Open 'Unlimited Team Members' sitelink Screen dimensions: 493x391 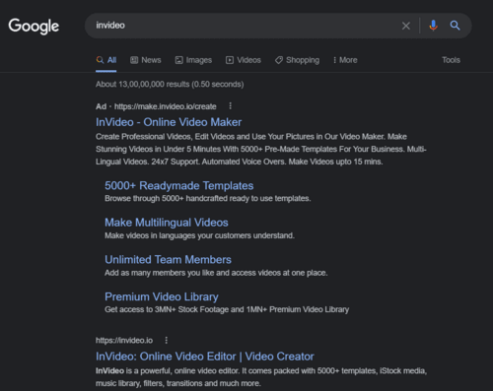[168, 260]
